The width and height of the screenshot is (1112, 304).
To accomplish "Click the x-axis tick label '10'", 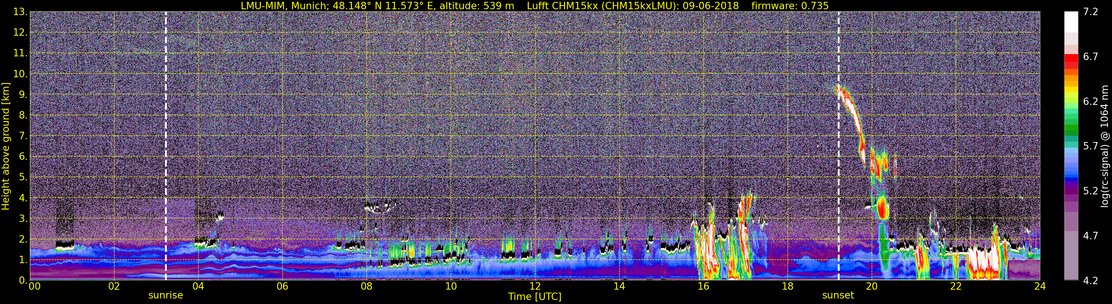I will (x=451, y=286).
